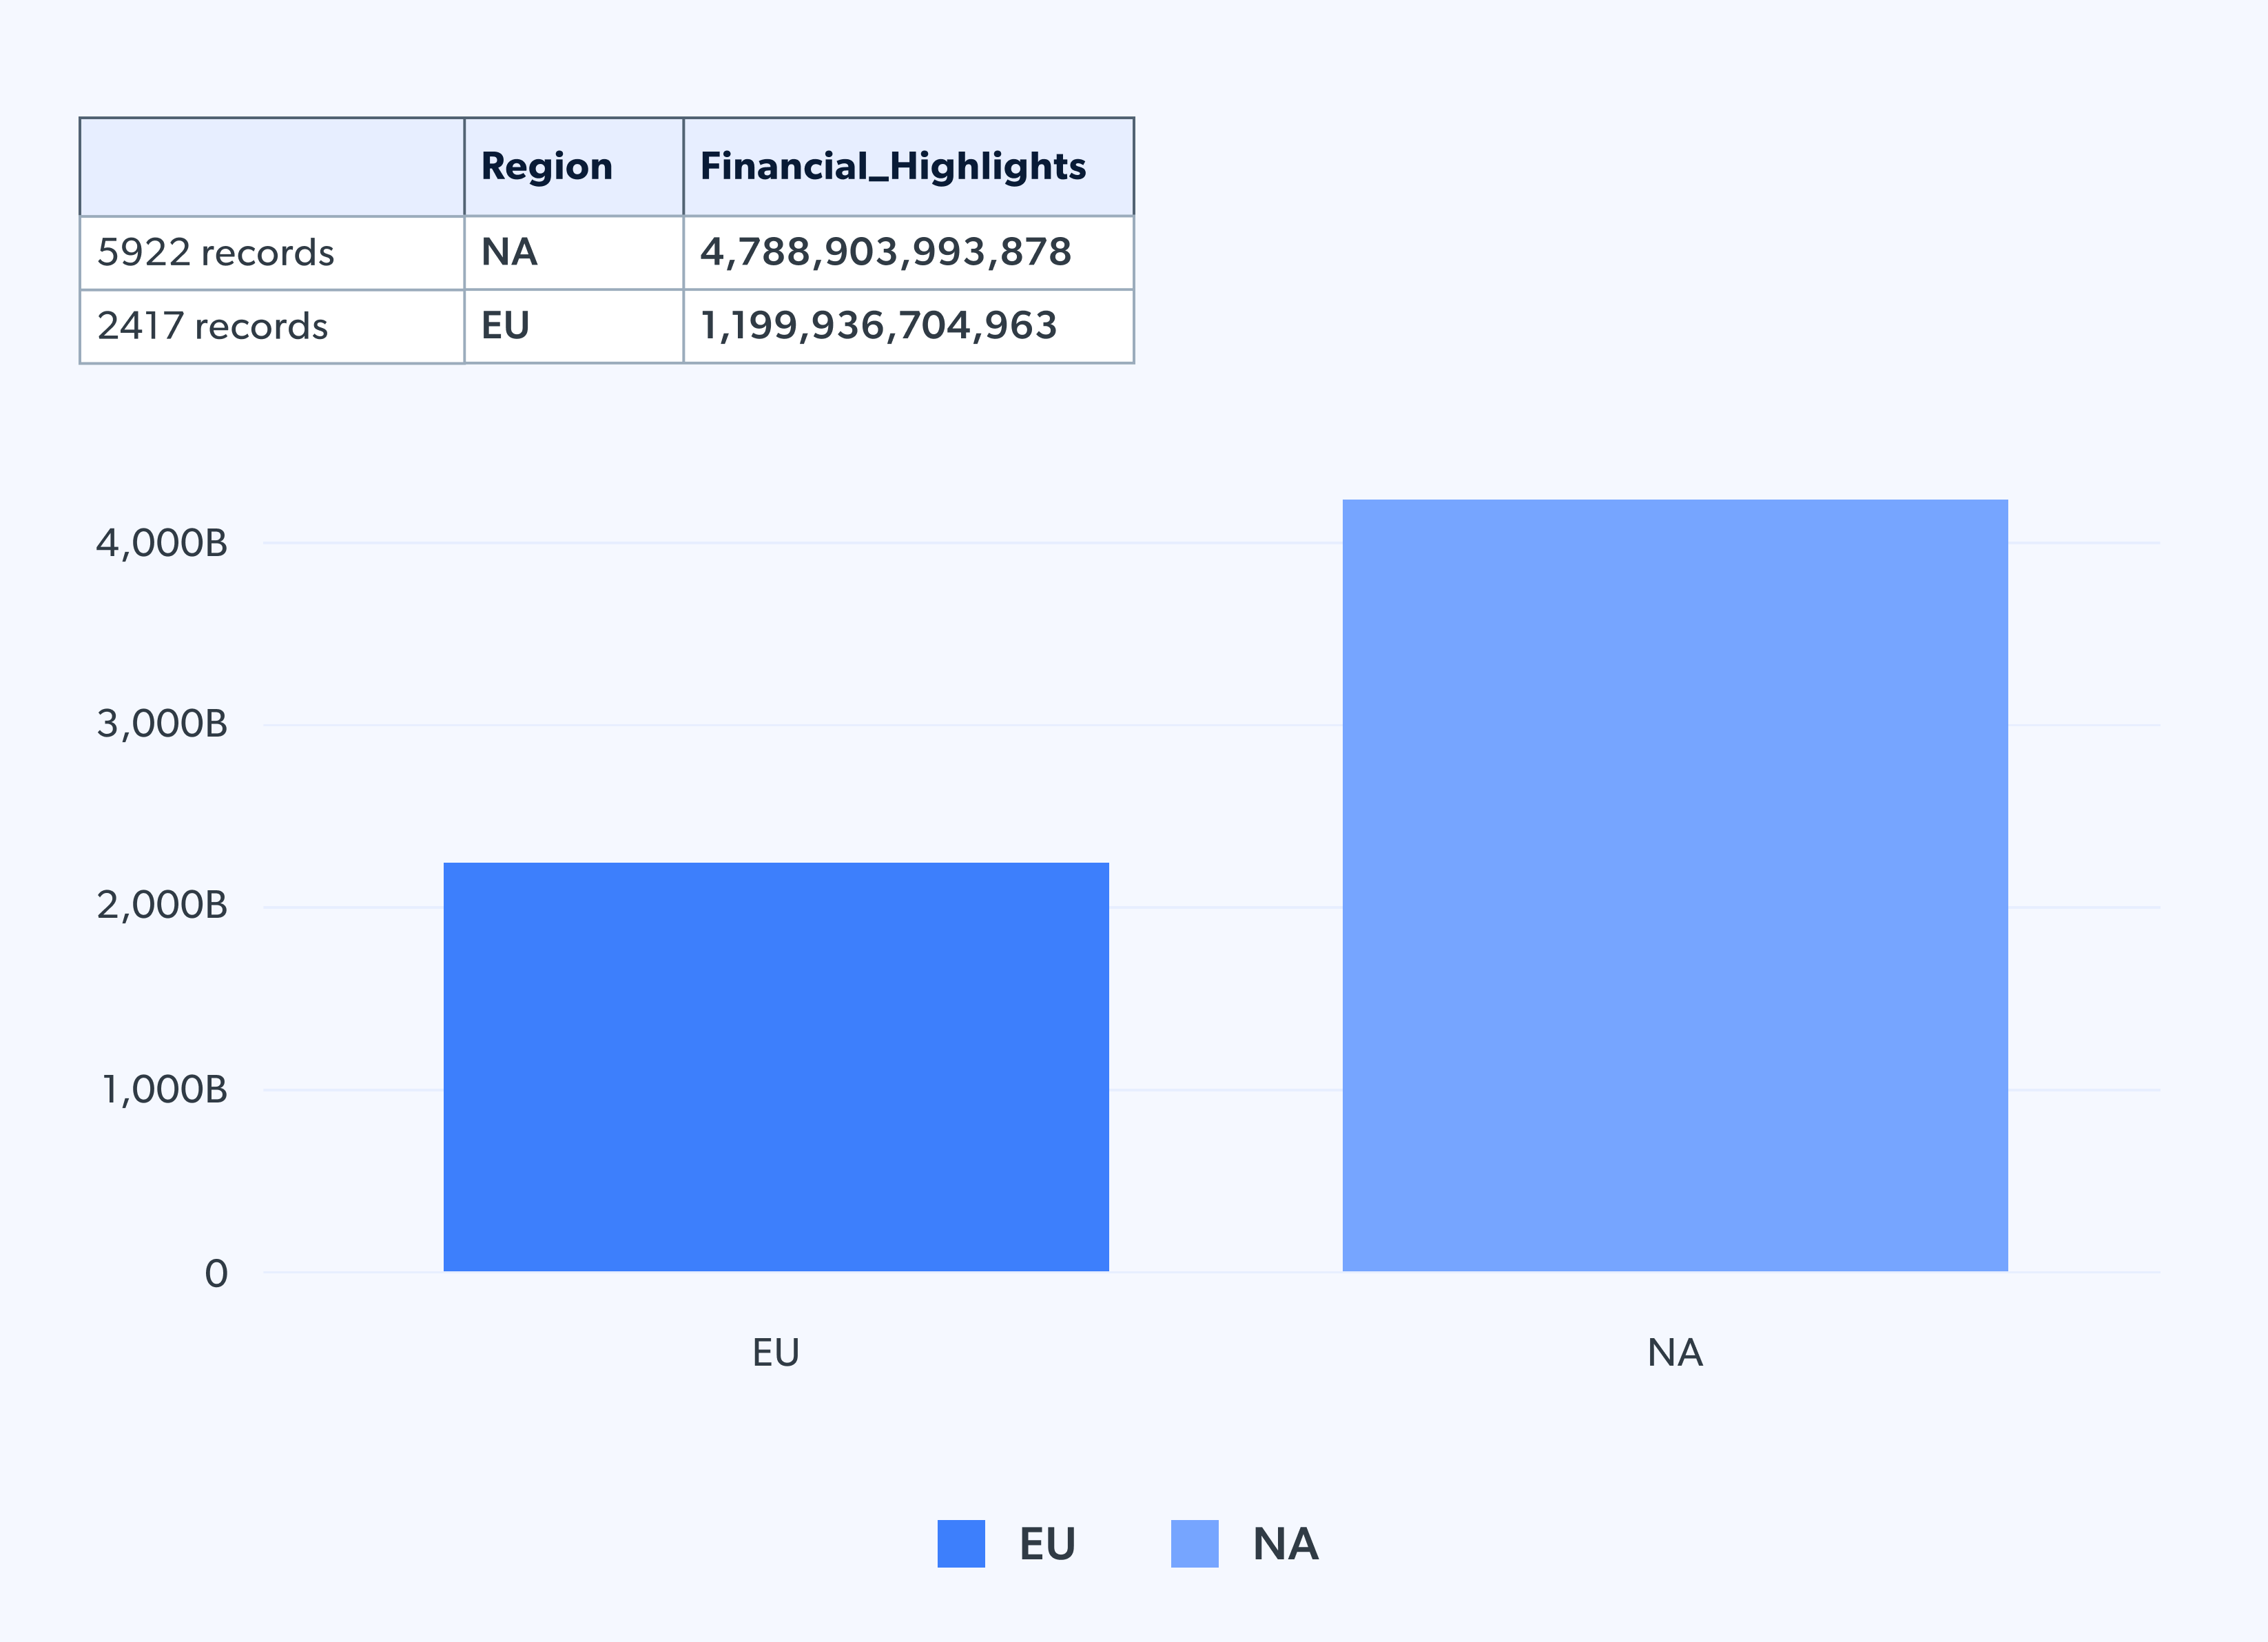This screenshot has height=1642, width=2268.
Task: Toggle the NA series via legend label
Action: pos(1285,1543)
